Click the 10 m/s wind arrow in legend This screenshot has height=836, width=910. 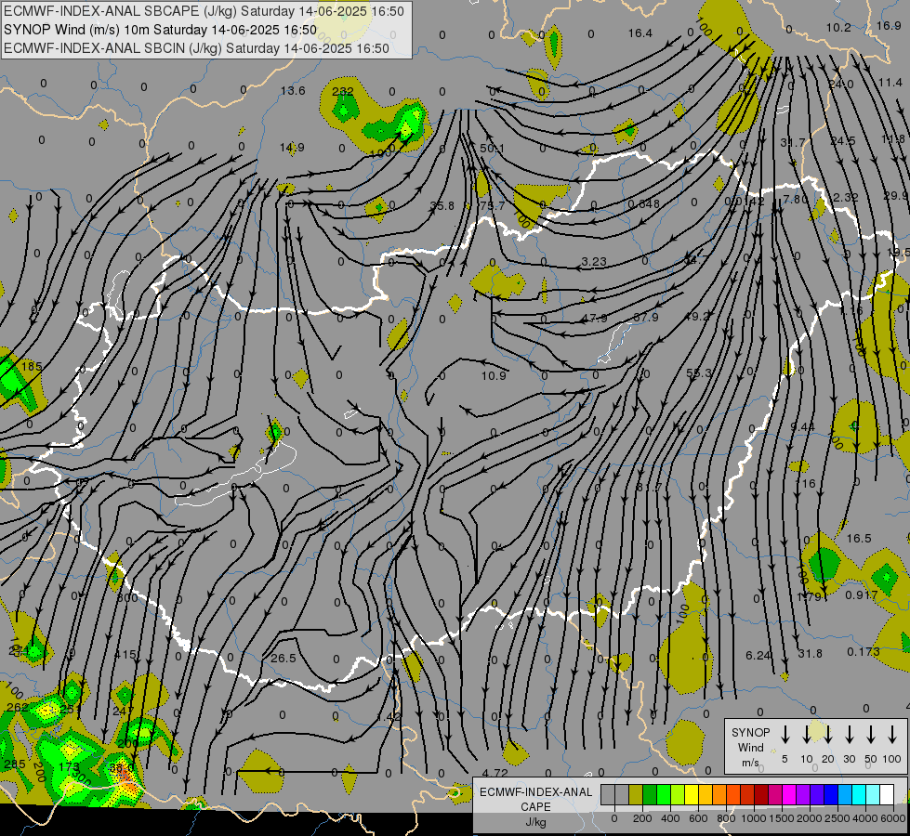[806, 734]
